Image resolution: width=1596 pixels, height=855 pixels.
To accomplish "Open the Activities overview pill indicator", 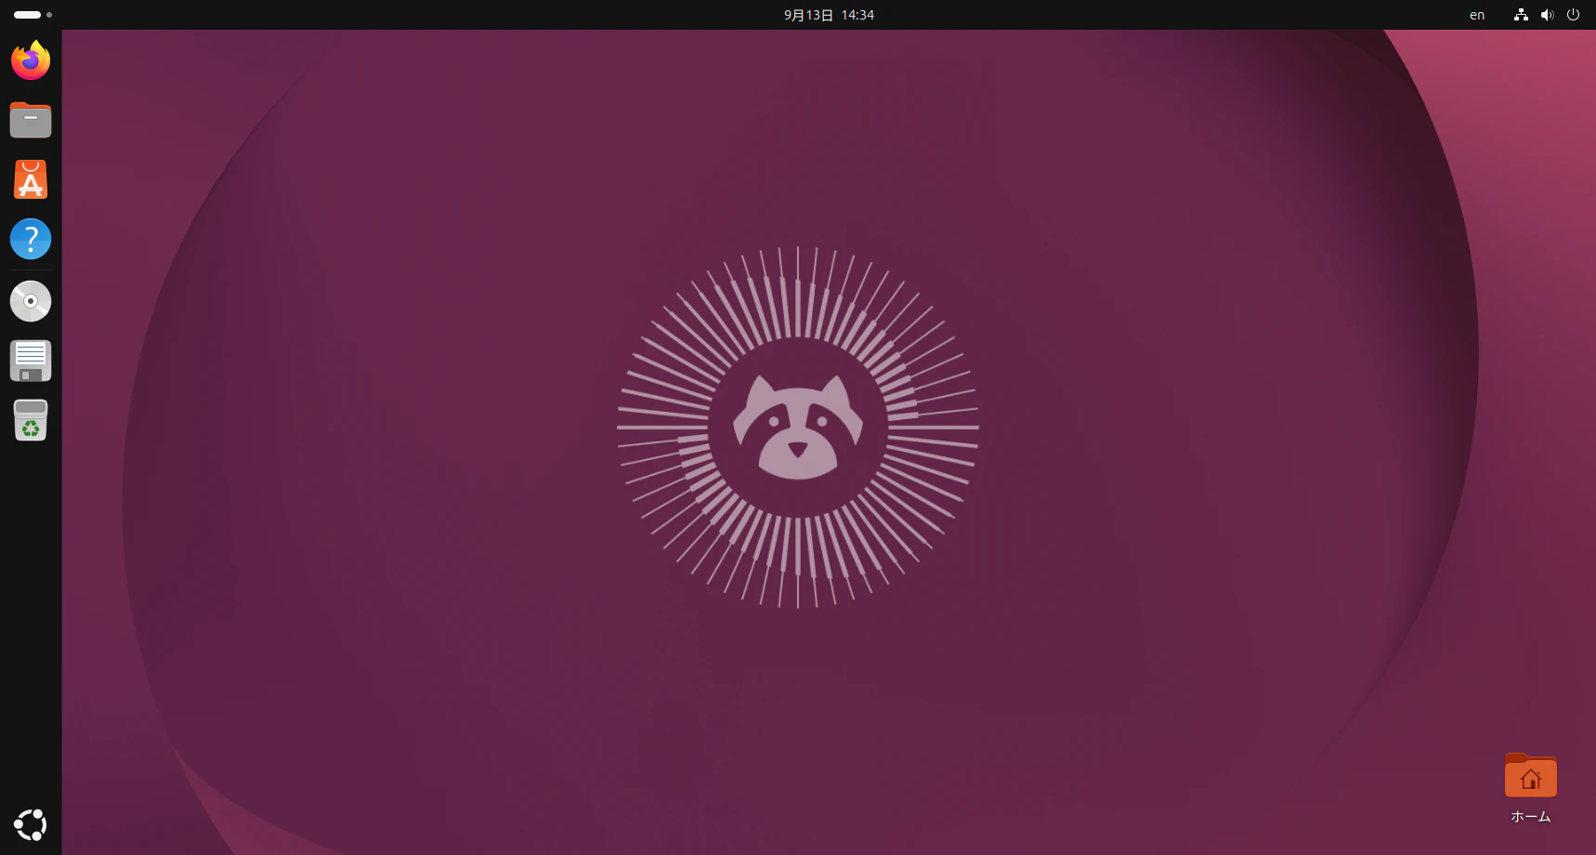I will coord(33,15).
